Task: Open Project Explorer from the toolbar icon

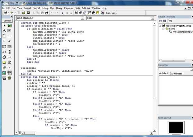Action: pos(76,13)
